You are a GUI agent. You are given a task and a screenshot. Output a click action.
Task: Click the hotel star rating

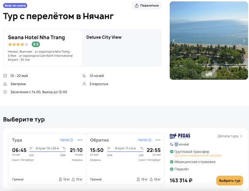coord(18,44)
